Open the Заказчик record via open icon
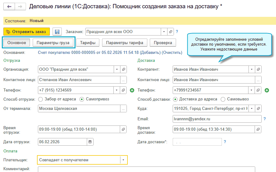 pyautogui.click(x=171, y=32)
